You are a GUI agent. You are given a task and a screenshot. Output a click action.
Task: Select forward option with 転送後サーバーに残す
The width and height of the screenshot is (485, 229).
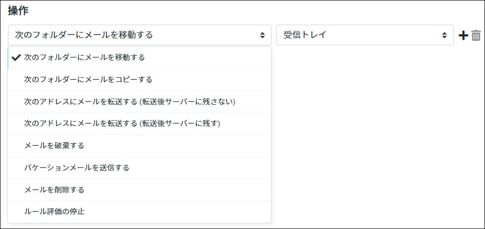[122, 123]
